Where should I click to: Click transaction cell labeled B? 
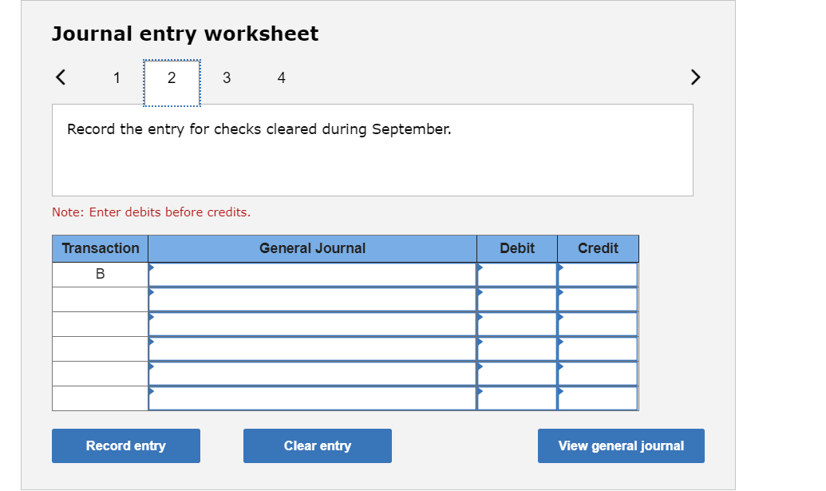click(100, 274)
